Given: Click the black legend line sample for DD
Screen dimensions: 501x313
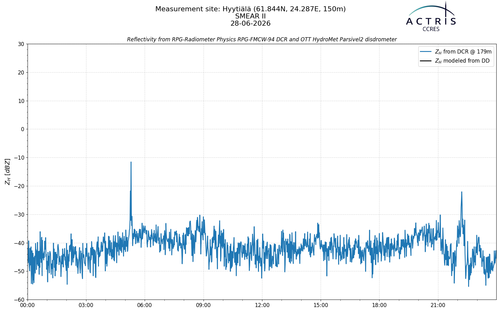Looking at the screenshot, I should tap(426, 61).
